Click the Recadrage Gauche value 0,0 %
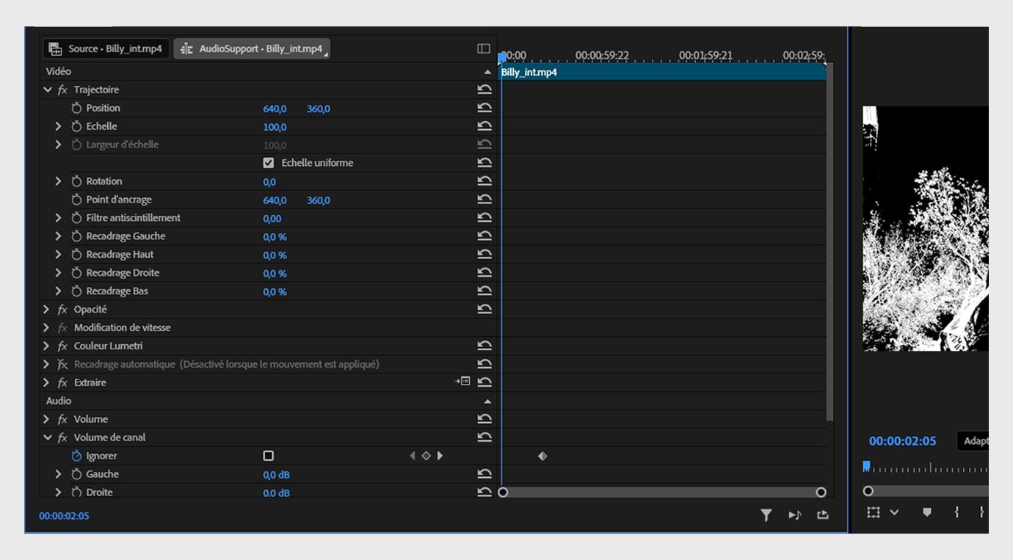Image resolution: width=1013 pixels, height=560 pixels. click(x=275, y=237)
